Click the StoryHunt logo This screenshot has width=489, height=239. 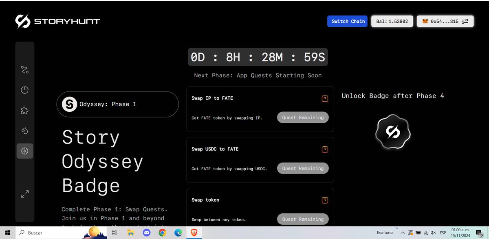58,21
